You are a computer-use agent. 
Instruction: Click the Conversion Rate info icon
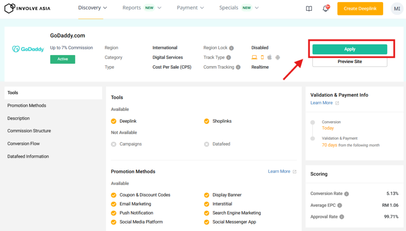tap(347, 194)
